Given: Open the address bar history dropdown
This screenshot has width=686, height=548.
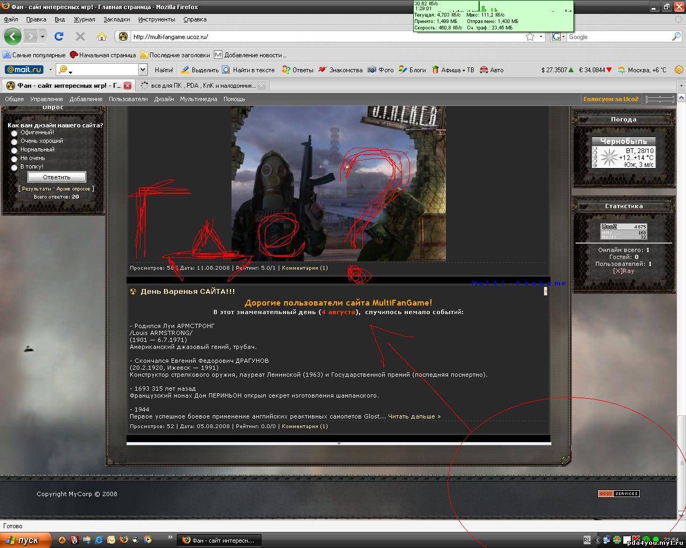Looking at the screenshot, I should click(541, 37).
